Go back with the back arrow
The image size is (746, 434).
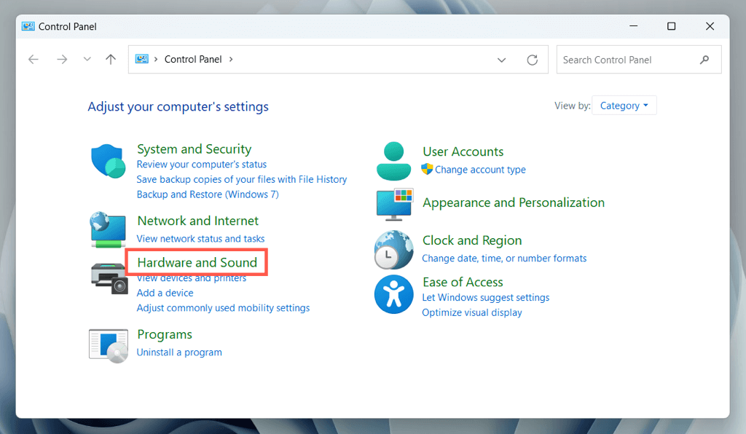pyautogui.click(x=34, y=60)
